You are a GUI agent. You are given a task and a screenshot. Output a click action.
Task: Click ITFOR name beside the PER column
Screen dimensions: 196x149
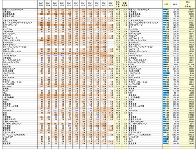pos(131,64)
